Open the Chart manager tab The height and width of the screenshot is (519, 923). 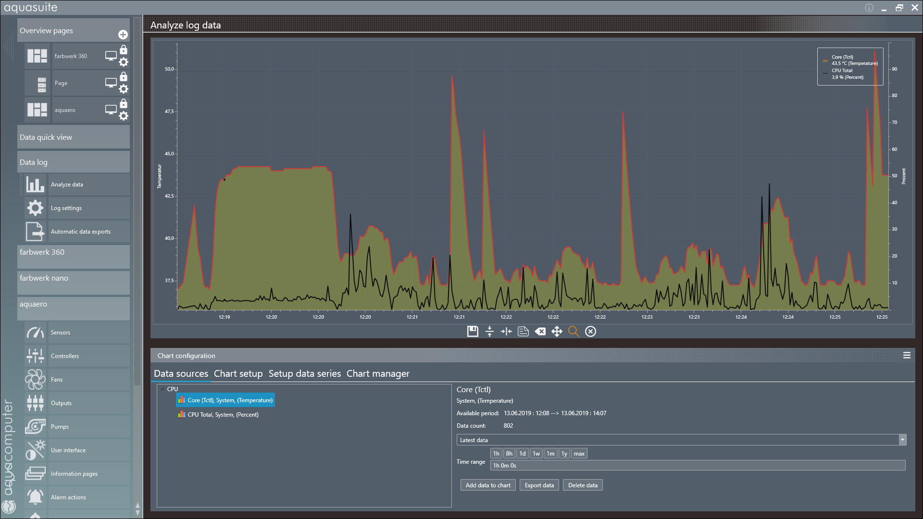[378, 373]
